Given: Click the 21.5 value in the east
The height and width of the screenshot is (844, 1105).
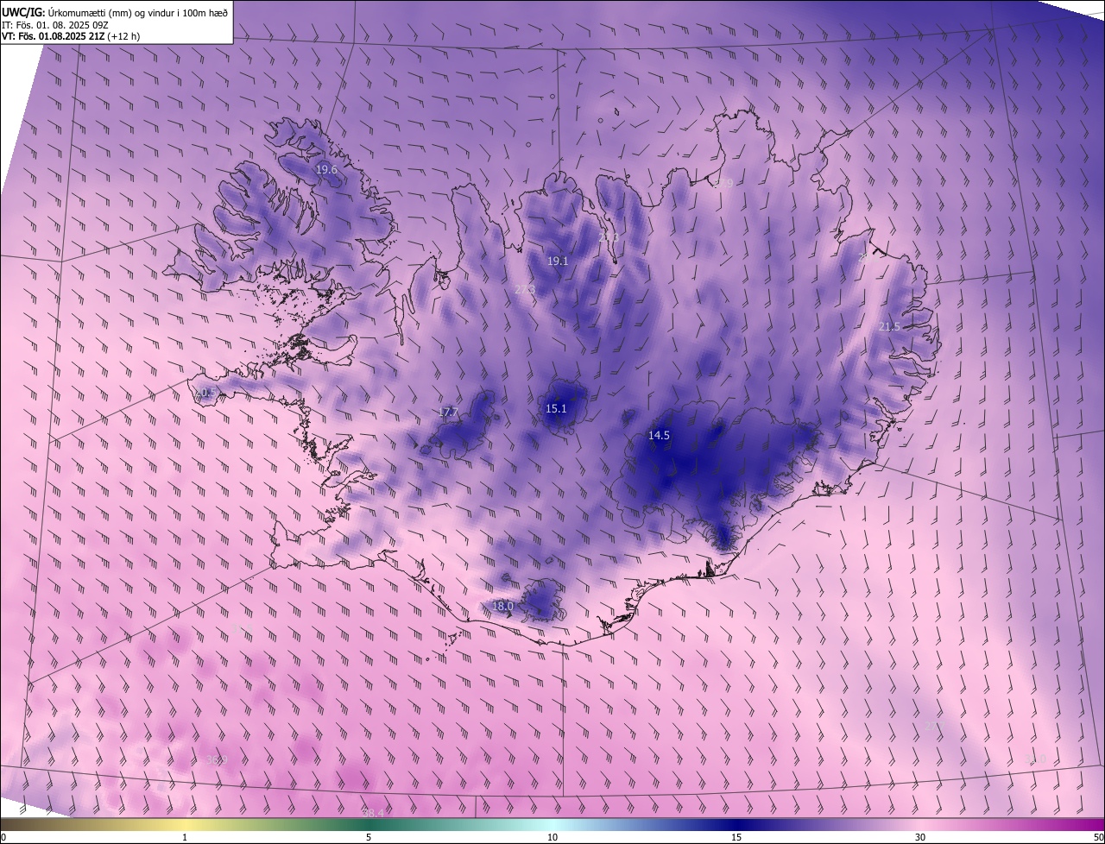Looking at the screenshot, I should pos(889,326).
